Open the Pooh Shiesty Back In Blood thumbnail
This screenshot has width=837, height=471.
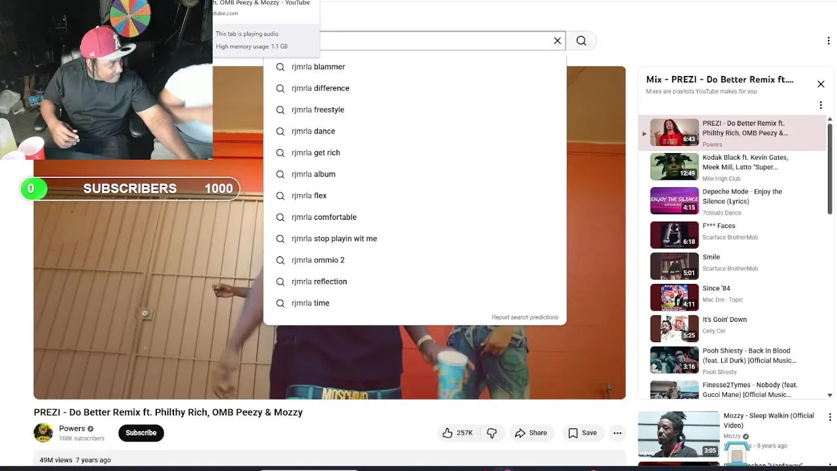click(x=674, y=360)
